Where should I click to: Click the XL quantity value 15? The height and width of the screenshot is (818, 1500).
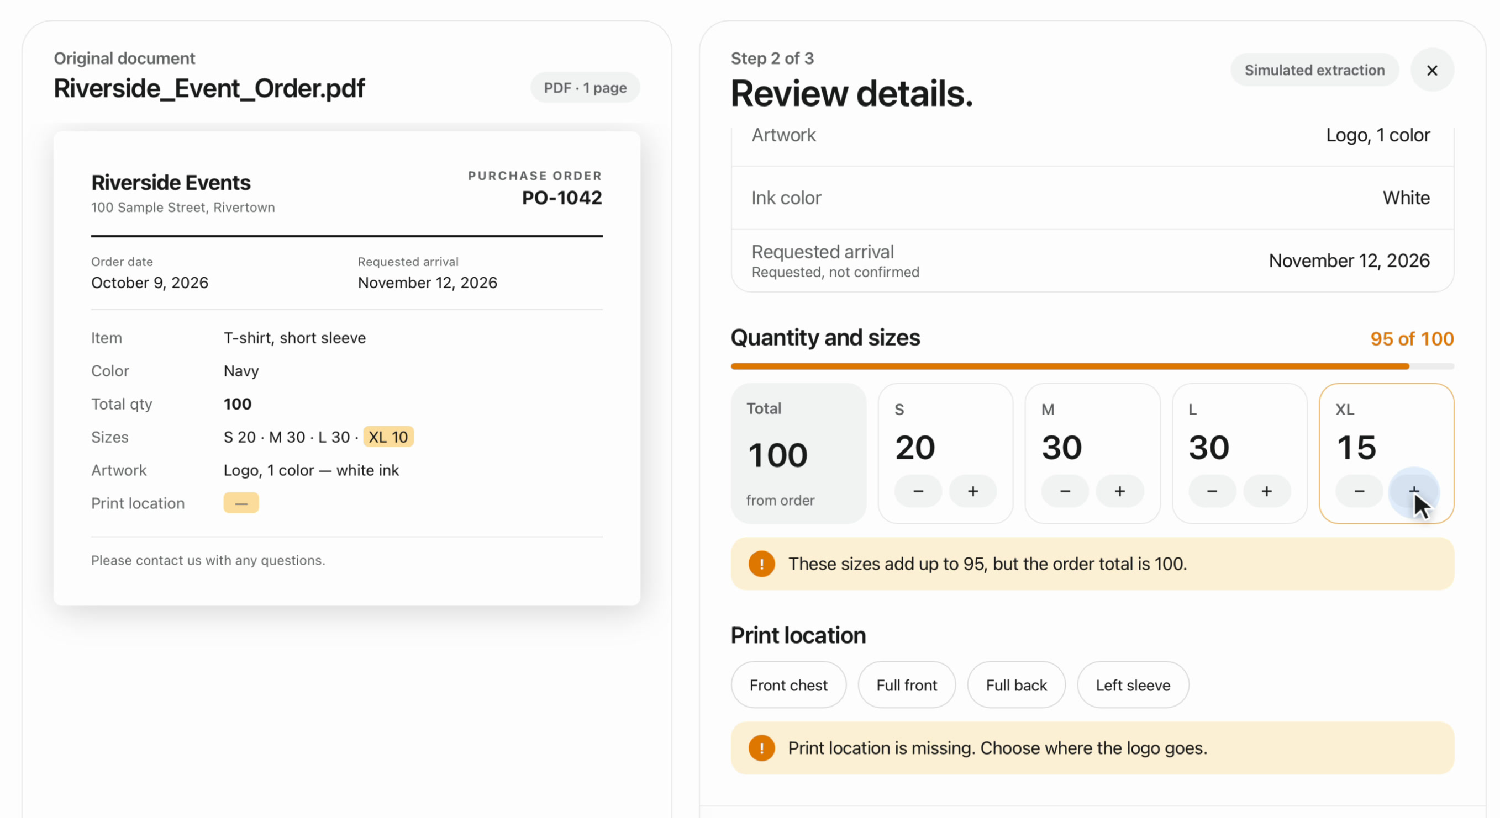pos(1356,448)
